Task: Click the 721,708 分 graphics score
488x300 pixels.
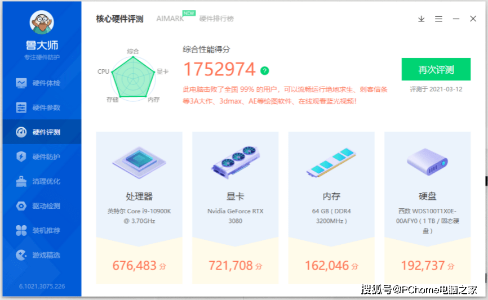Action: point(236,266)
